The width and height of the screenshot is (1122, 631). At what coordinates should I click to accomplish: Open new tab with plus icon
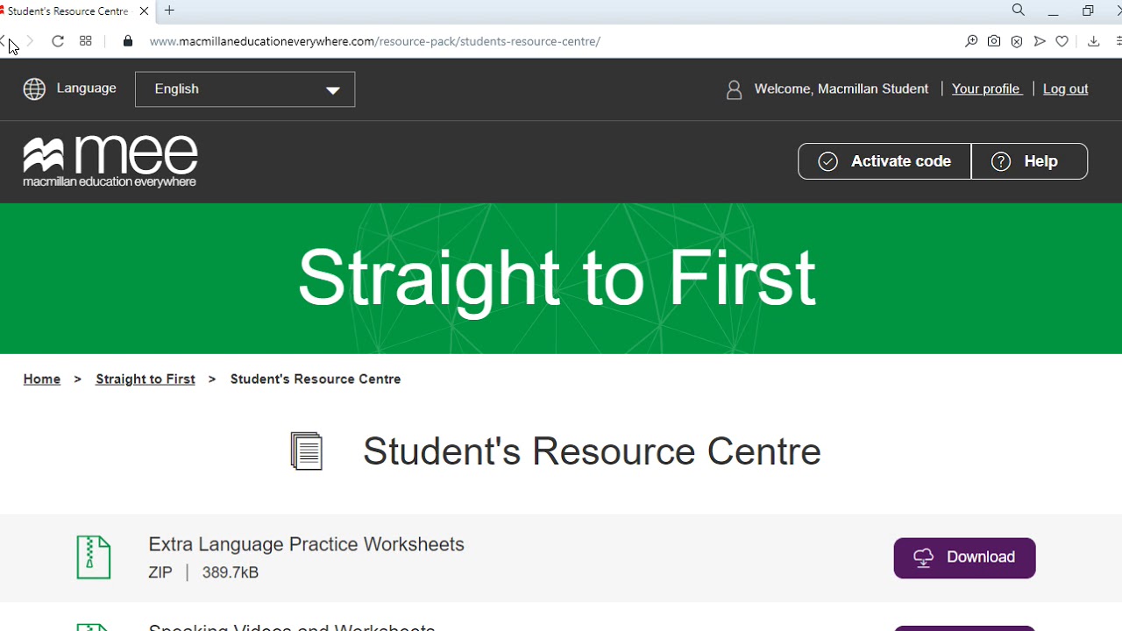[x=170, y=11]
